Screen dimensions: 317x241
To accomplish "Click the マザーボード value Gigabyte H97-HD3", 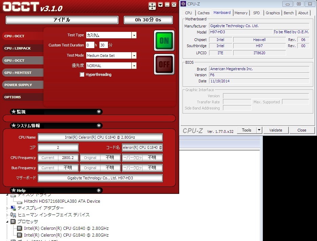I will pyautogui.click(x=100, y=178).
